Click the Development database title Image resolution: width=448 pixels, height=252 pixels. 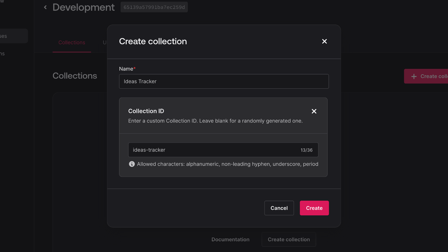(x=84, y=7)
